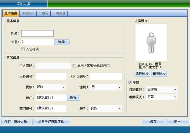Click 删除照片 button
The width and height of the screenshot is (190, 133).
click(159, 74)
